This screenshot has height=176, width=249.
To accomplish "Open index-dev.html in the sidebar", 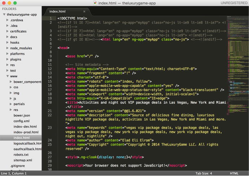I will pyautogui.click(x=25, y=126).
